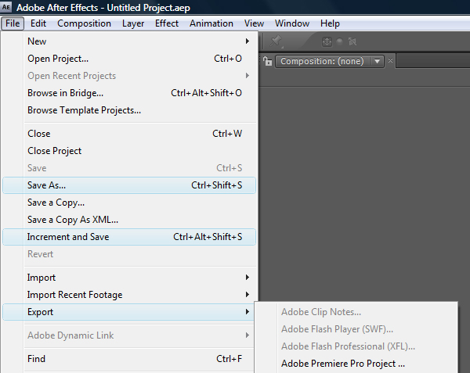Expand the Export submenu
The width and height of the screenshot is (470, 373).
coord(129,312)
